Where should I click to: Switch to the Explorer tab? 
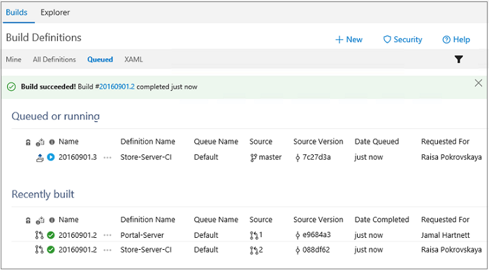click(55, 13)
